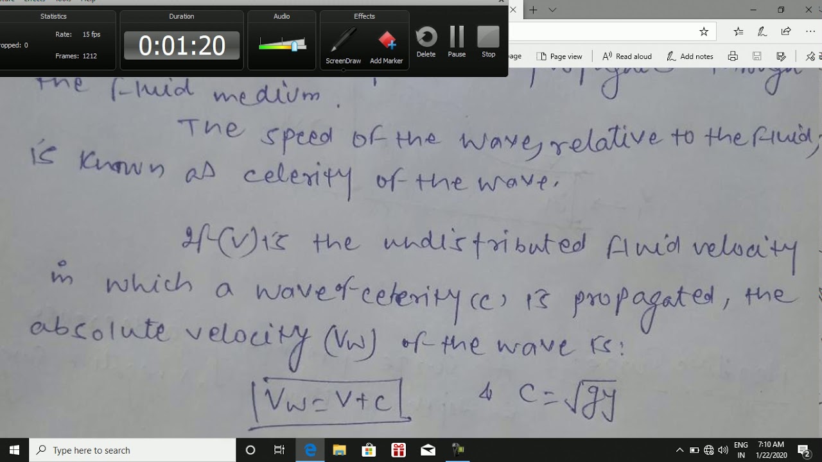Close the current Edge tab

[x=513, y=10]
